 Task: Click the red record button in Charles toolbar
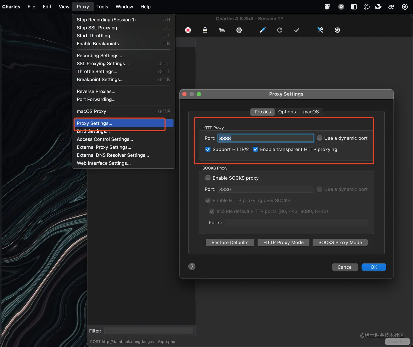[x=188, y=30]
